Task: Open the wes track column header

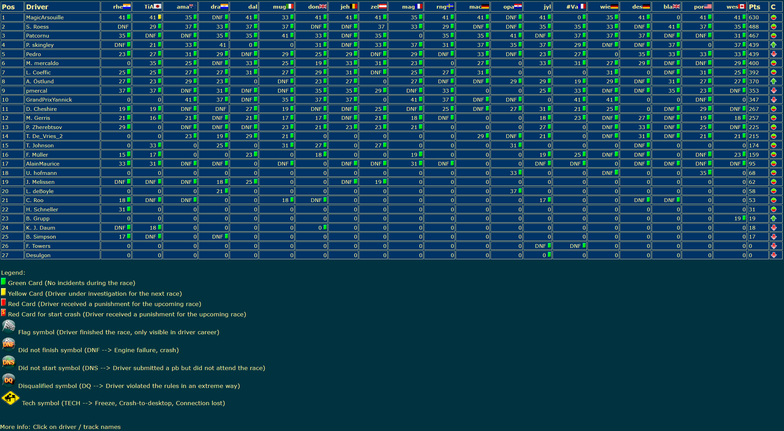Action: tap(732, 7)
